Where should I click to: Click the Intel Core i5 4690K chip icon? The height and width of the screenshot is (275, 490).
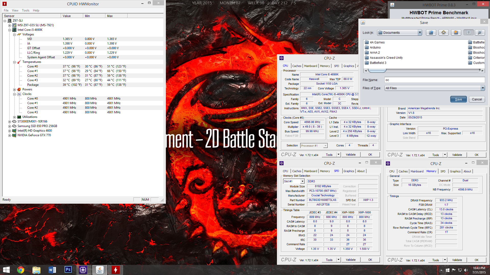[x=15, y=30]
